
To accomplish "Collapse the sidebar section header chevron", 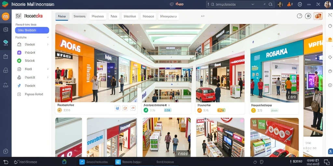I will [x=47, y=37].
